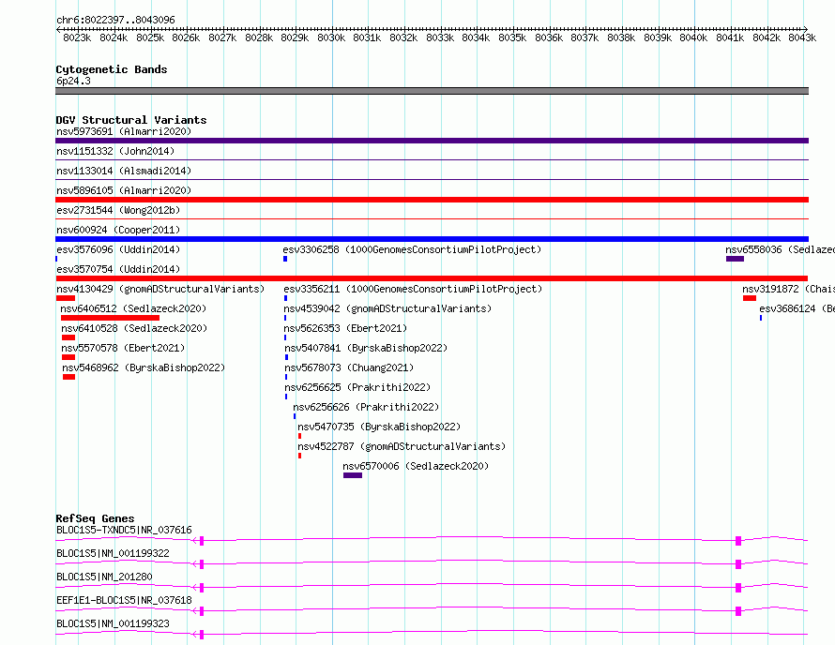Image resolution: width=835 pixels, height=645 pixels.
Task: Click the purple nsv6570006 feature block
Action: pyautogui.click(x=353, y=475)
